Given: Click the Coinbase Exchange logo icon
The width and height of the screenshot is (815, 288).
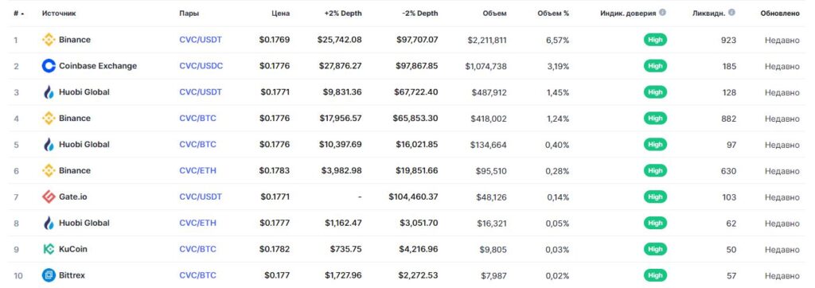Looking at the screenshot, I should [49, 66].
